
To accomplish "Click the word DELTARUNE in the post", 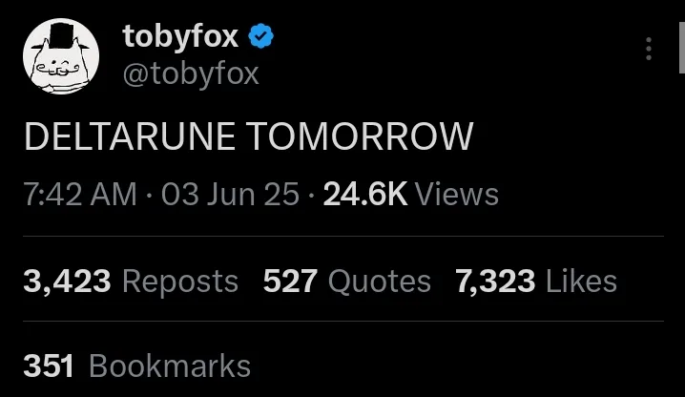I will tap(130, 136).
